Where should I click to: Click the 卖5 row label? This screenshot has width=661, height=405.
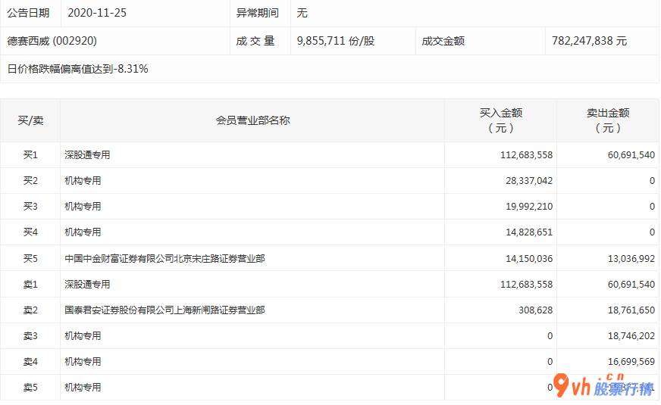30,388
